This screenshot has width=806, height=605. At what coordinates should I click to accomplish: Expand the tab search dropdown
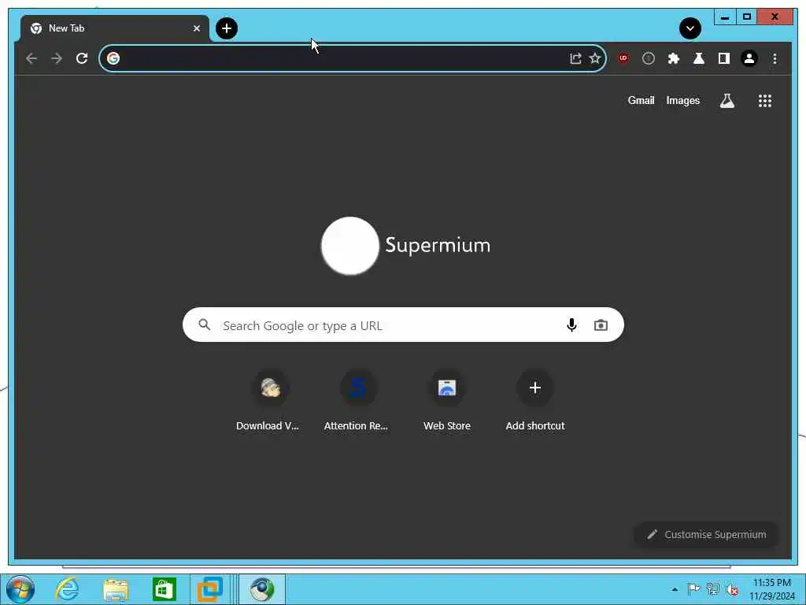click(x=690, y=28)
